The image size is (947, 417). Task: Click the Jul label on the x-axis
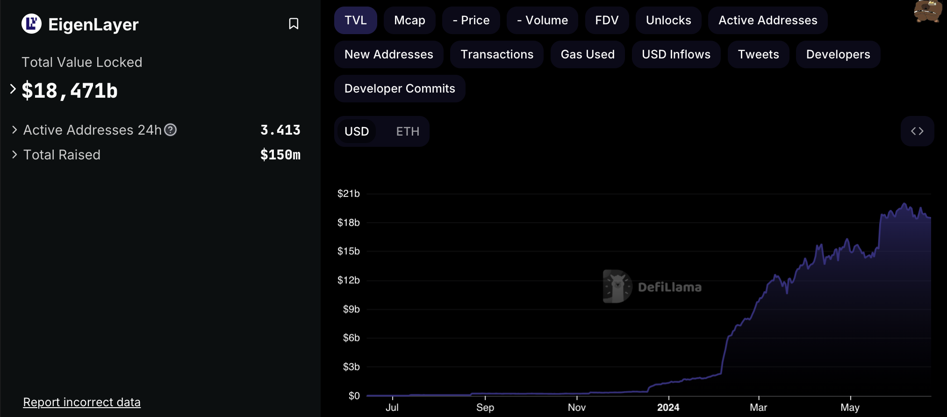click(392, 408)
